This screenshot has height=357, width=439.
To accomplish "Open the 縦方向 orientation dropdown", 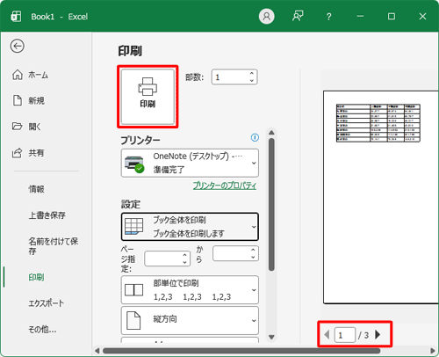I will click(x=190, y=320).
